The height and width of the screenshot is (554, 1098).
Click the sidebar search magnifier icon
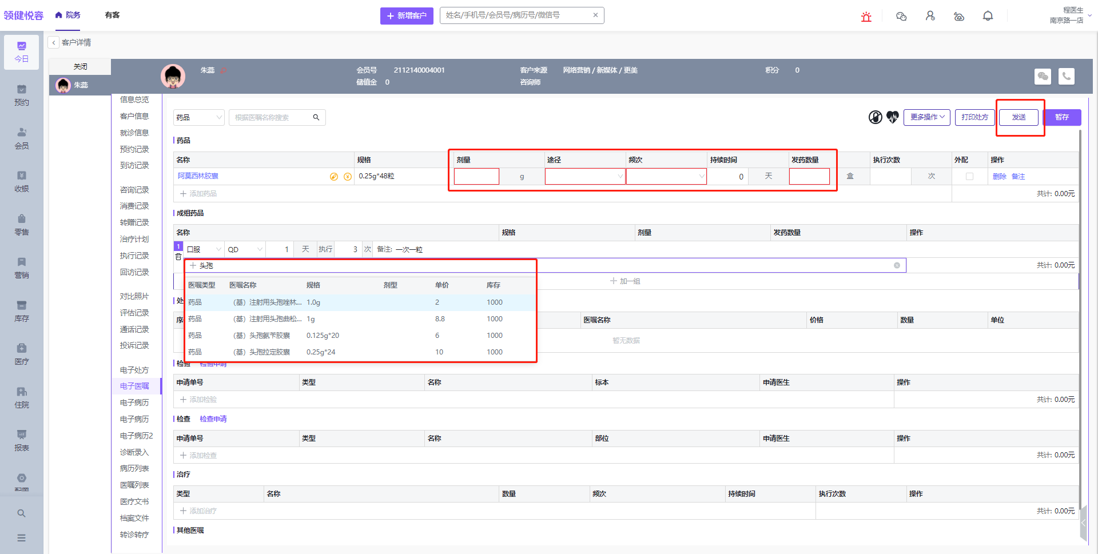point(21,513)
